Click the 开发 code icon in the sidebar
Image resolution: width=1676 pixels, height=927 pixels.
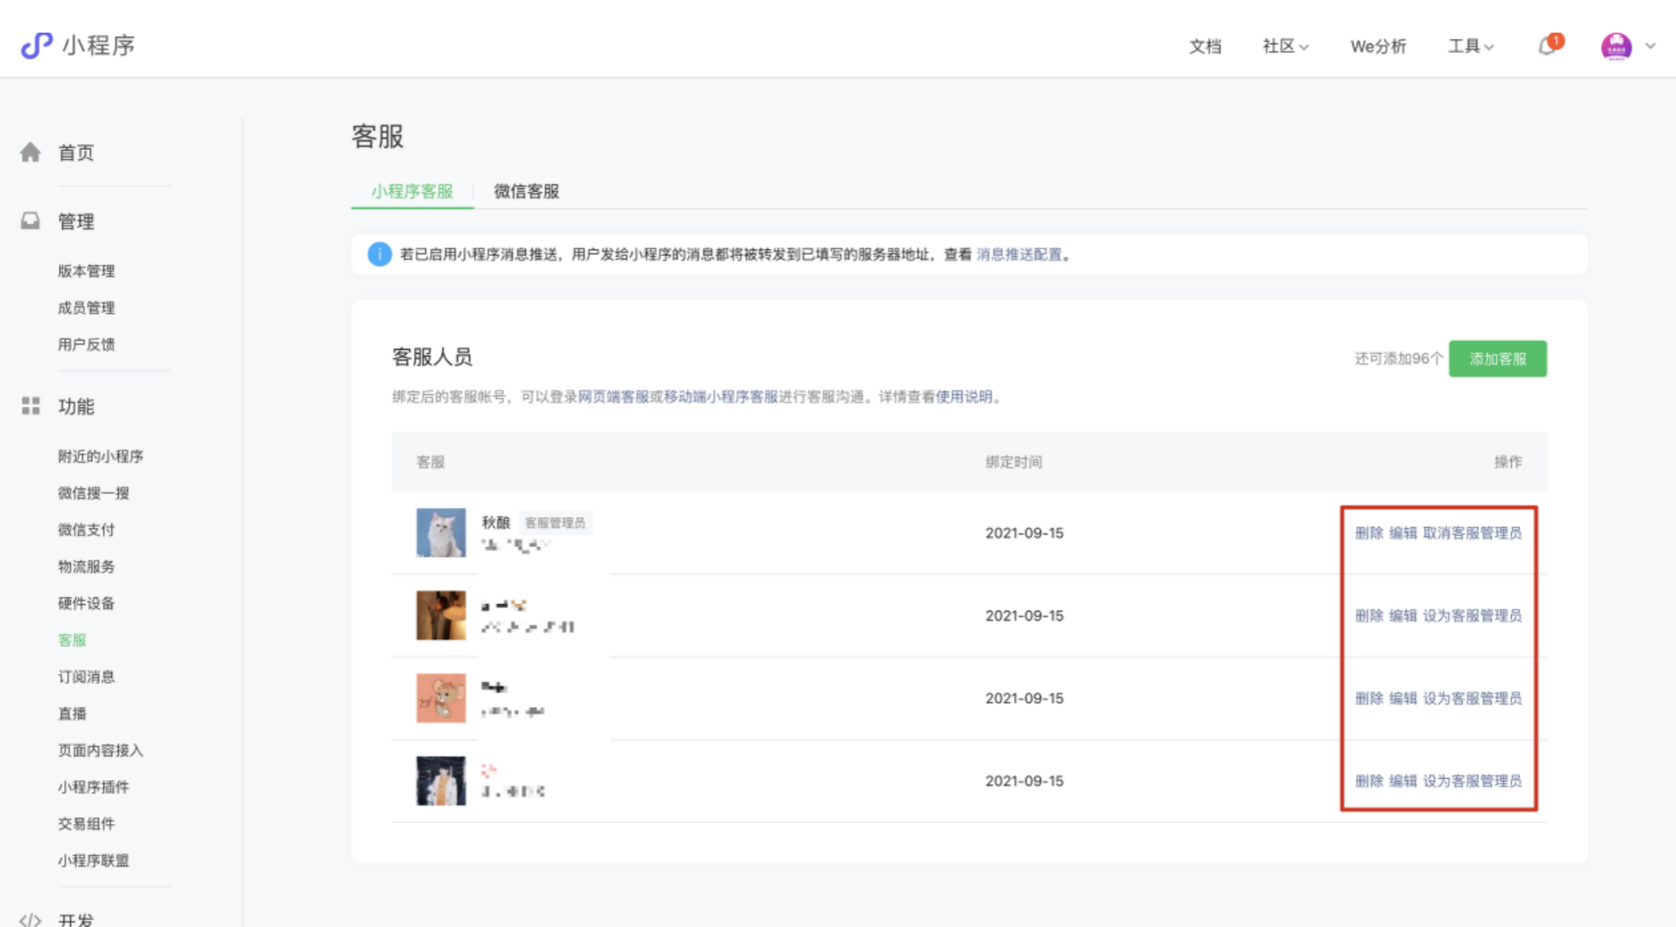[x=31, y=919]
